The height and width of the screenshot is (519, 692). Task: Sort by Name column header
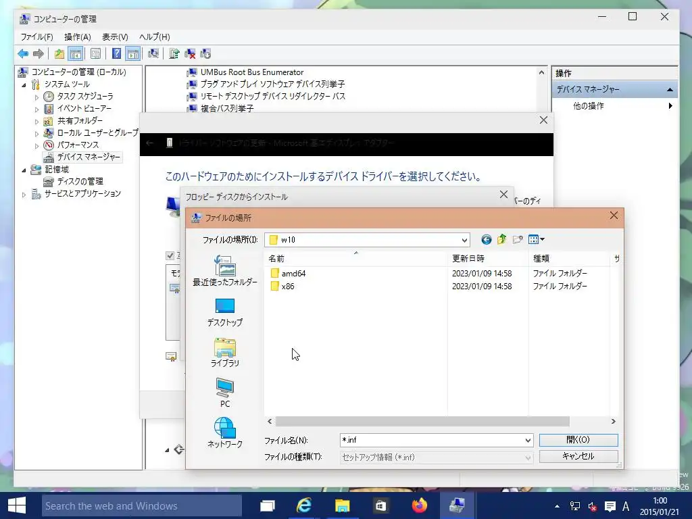355,259
